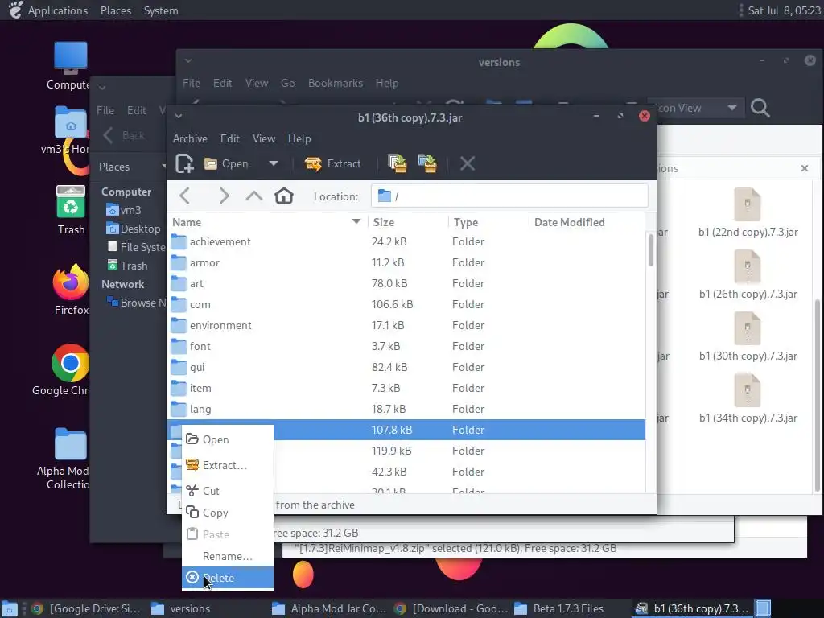Select the font folder row
824x618 pixels.
[406, 346]
